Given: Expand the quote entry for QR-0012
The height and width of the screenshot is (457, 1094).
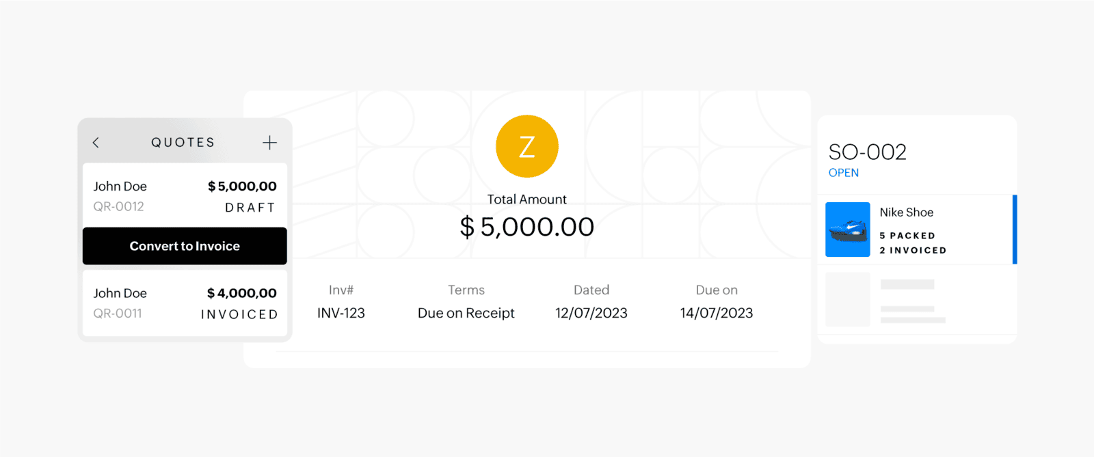Looking at the screenshot, I should point(185,195).
